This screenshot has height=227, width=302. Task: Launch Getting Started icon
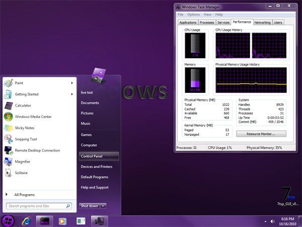(8, 94)
